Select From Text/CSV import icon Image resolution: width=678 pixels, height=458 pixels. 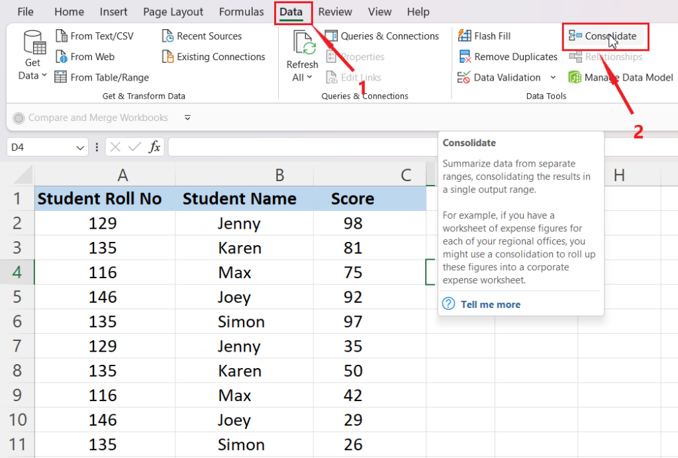[x=62, y=36]
